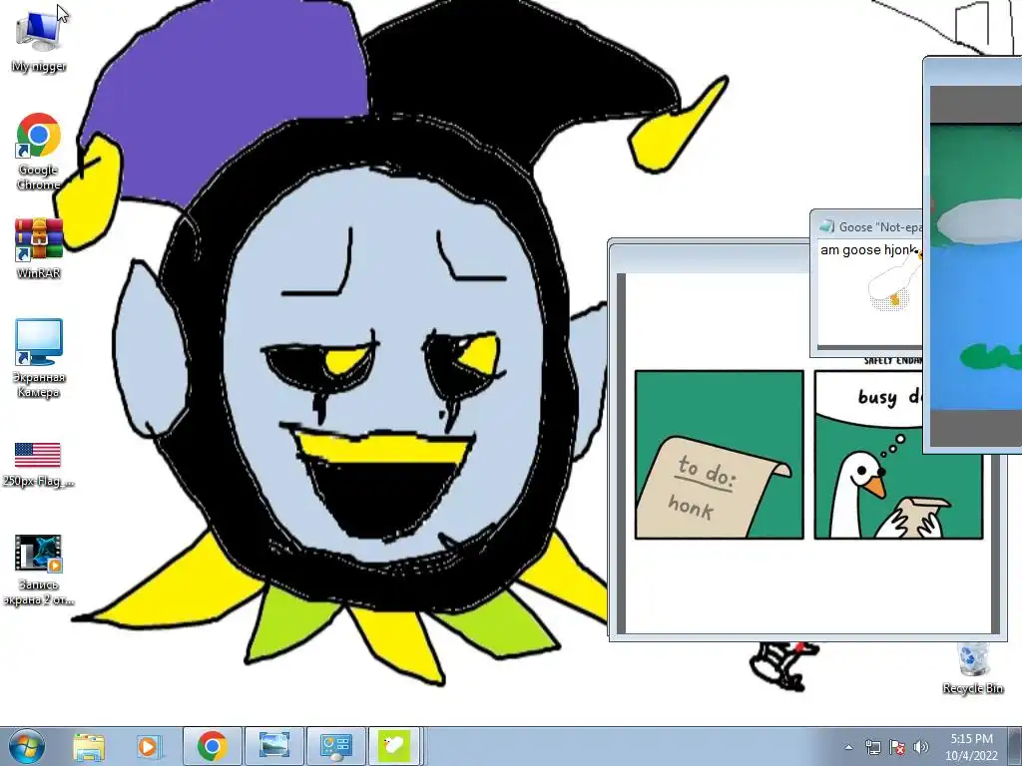The width and height of the screenshot is (1022, 766).
Task: Click the "to do: honk" comic panel
Action: (x=719, y=455)
